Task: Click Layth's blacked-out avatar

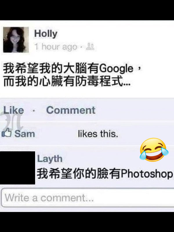Action: 17,168
